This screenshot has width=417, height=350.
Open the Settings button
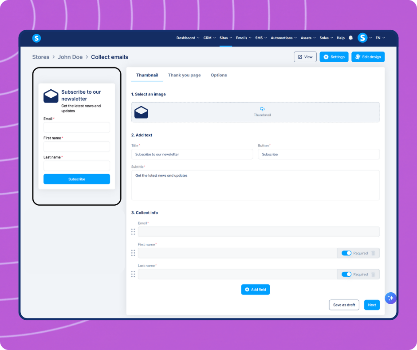click(x=334, y=57)
